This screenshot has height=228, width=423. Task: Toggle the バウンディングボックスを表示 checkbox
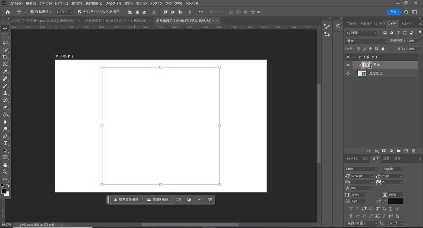80,12
